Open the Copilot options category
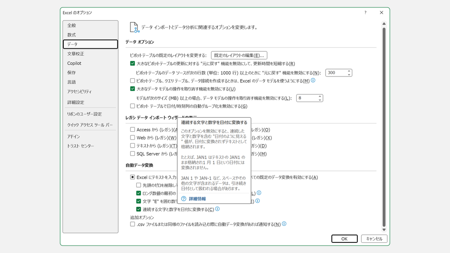Image resolution: width=450 pixels, height=253 pixels. click(90, 63)
